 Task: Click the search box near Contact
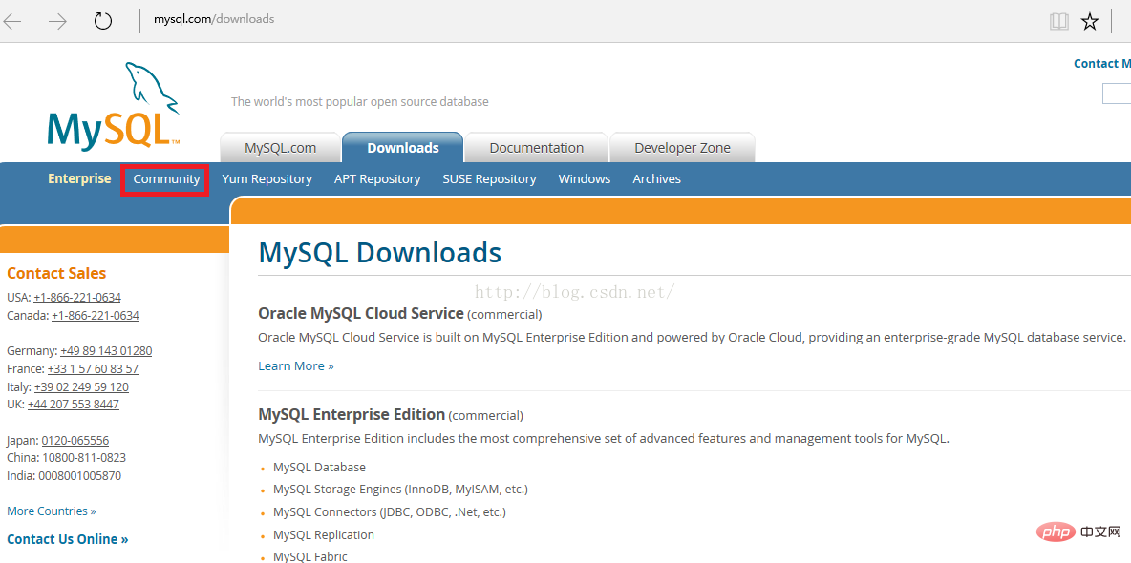(1117, 94)
